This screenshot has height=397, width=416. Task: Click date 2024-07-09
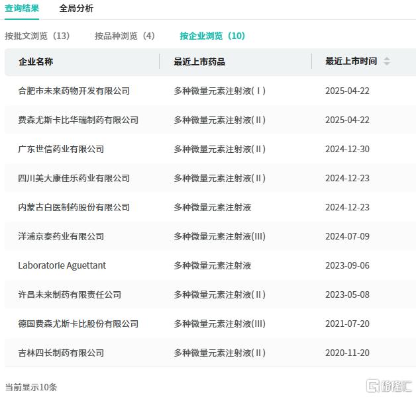(347, 237)
